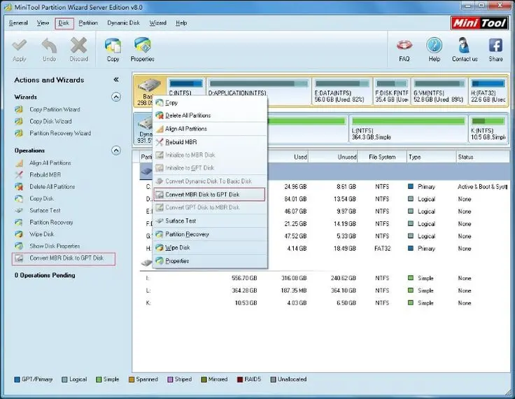The width and height of the screenshot is (515, 399).
Task: Click the Mirrored legend color box
Action: click(x=204, y=379)
